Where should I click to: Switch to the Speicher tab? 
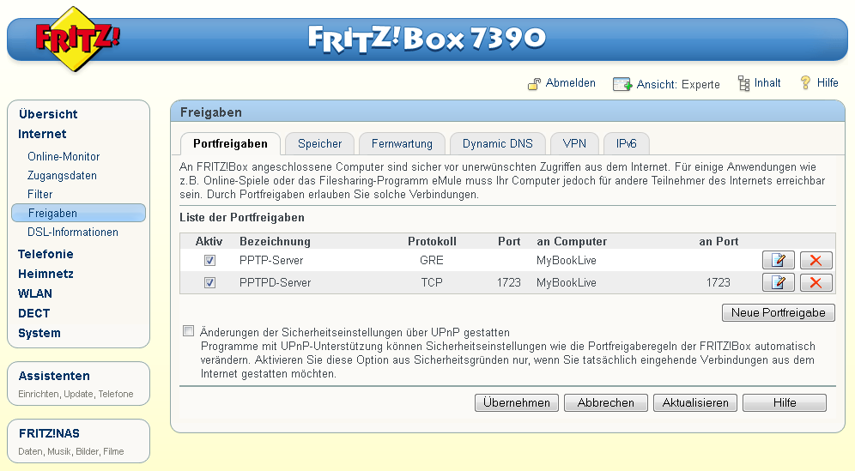coord(319,144)
